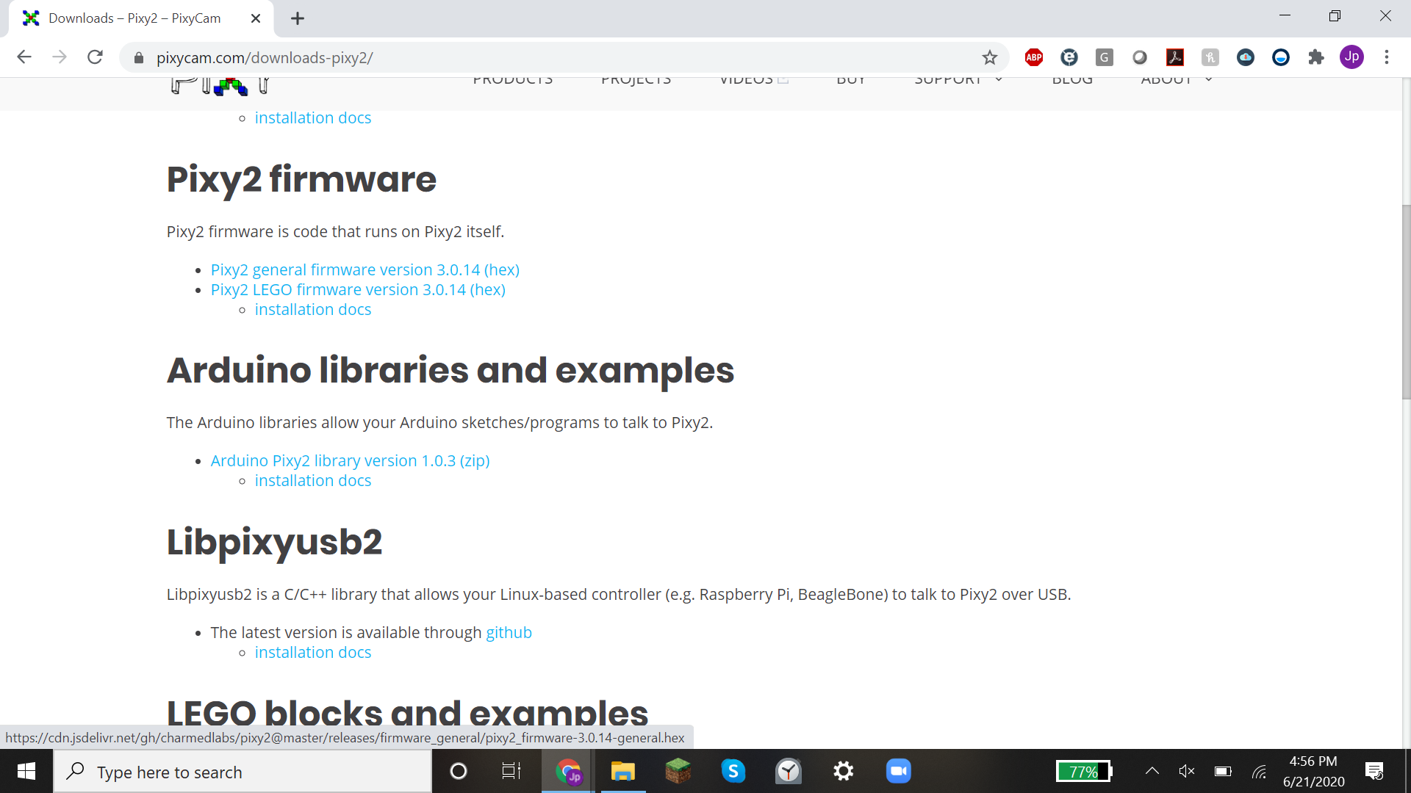Open the Grammarly extension
The image size is (1411, 793).
coord(1104,57)
